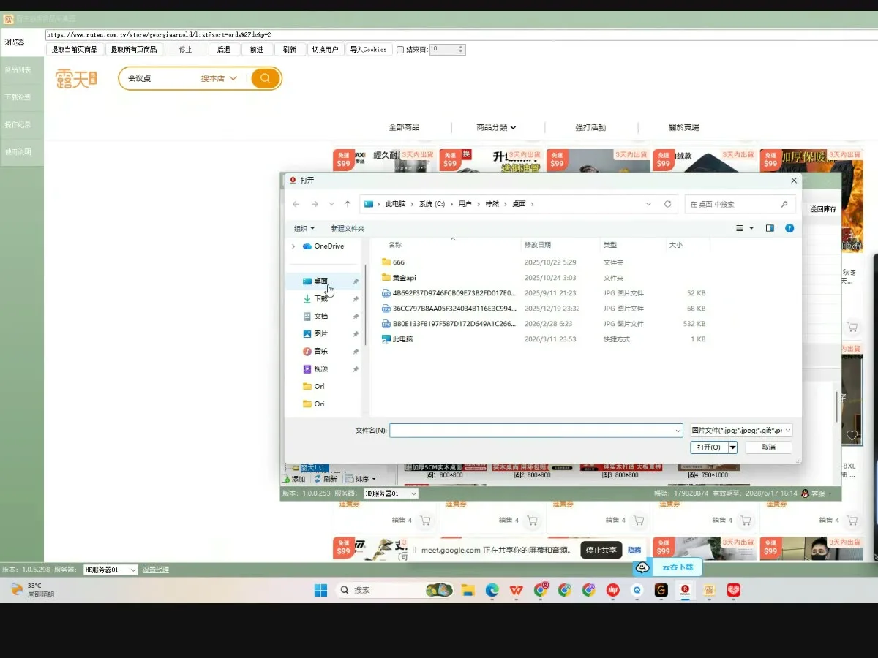Toggle the 结束页 checkbox
This screenshot has width=878, height=658.
click(400, 50)
